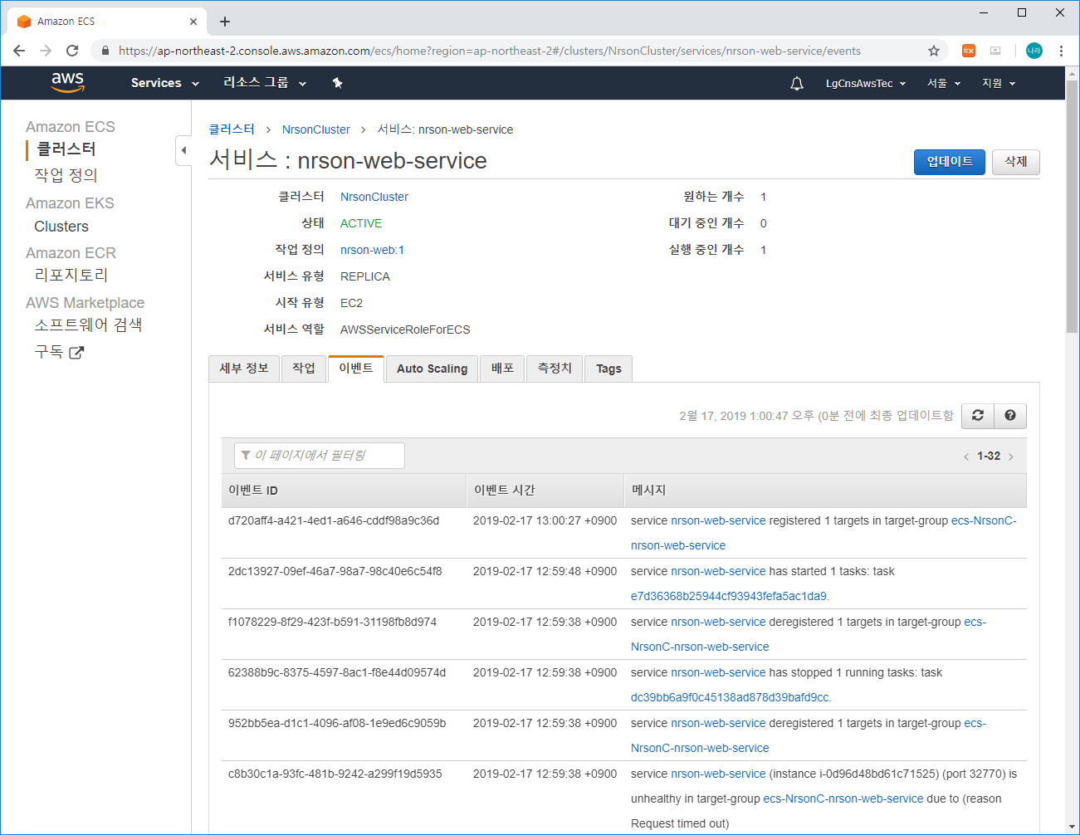Viewport: 1080px width, 835px height.
Task: Open Chrome three-dot menu
Action: point(1061,51)
